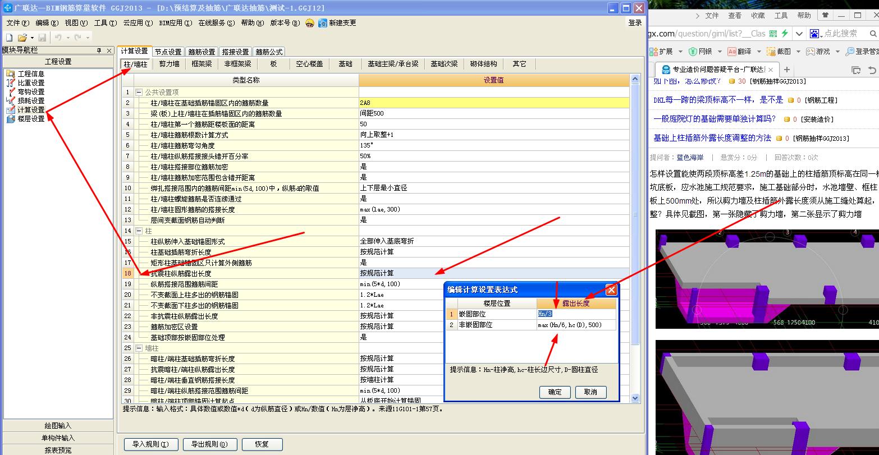
Task: Open the 翻译 dropdown arrow in browser
Action: (758, 52)
